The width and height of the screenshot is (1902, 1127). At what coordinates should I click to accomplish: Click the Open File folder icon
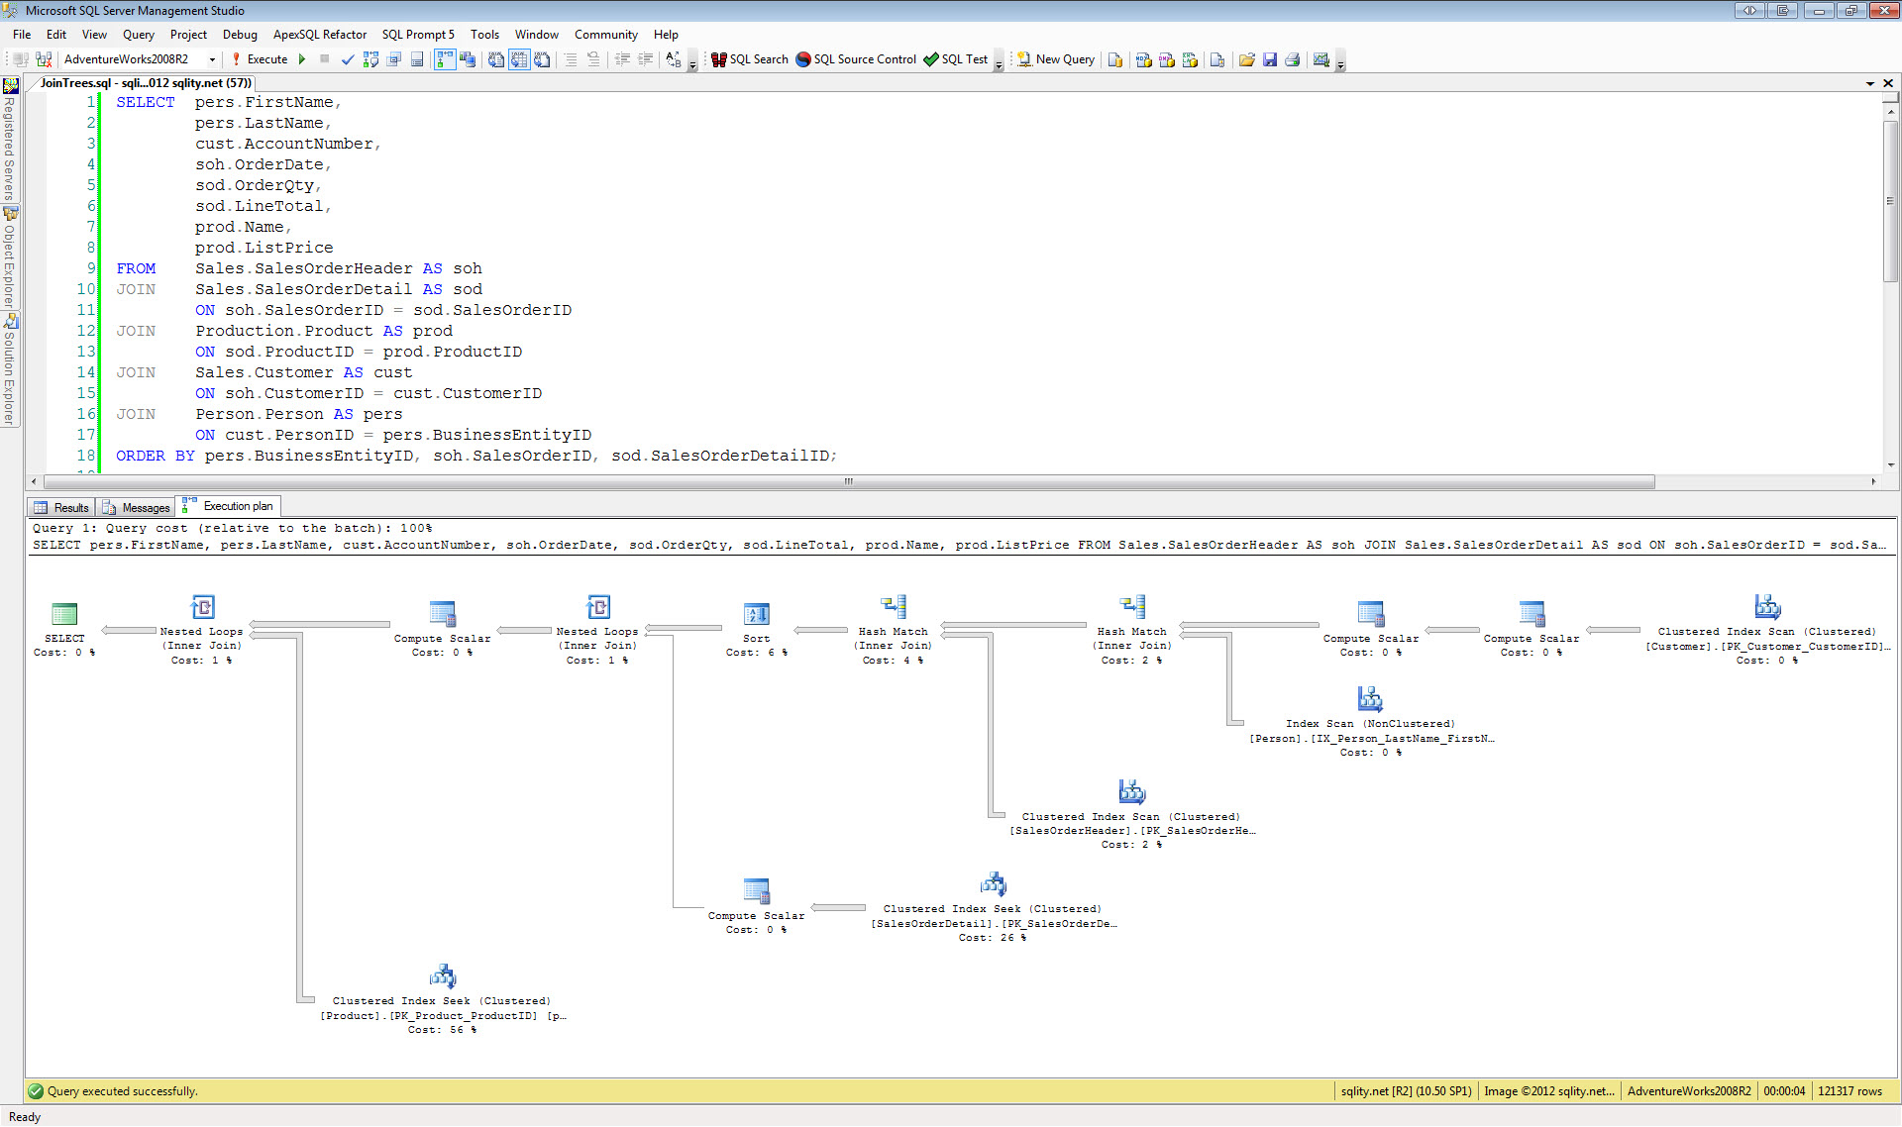1246,59
